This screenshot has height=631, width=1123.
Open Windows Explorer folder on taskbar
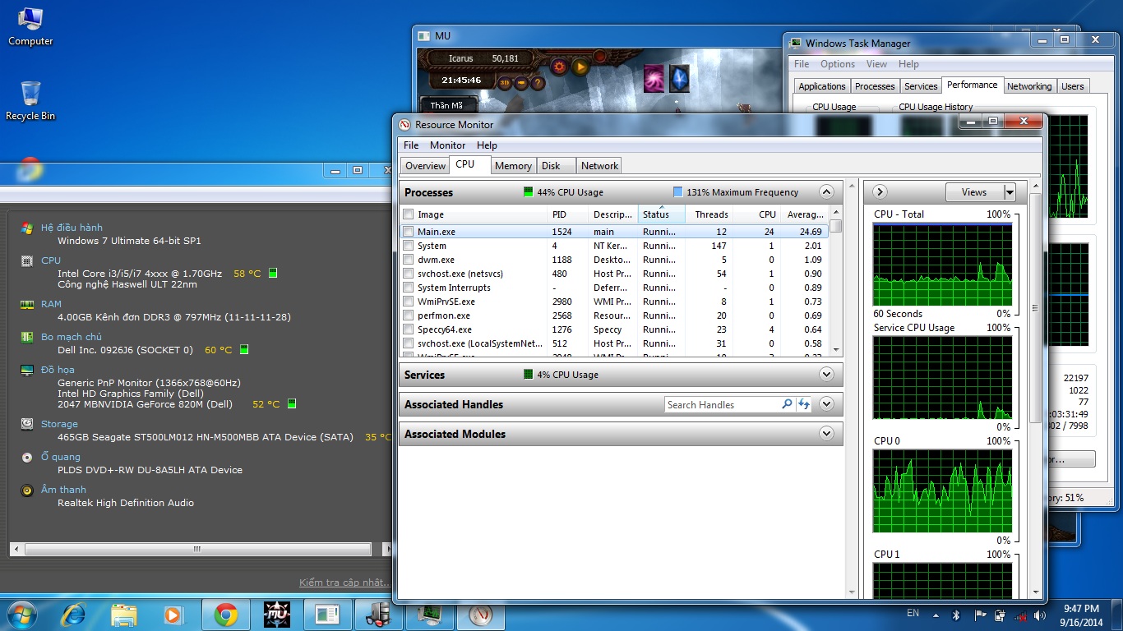pyautogui.click(x=124, y=614)
